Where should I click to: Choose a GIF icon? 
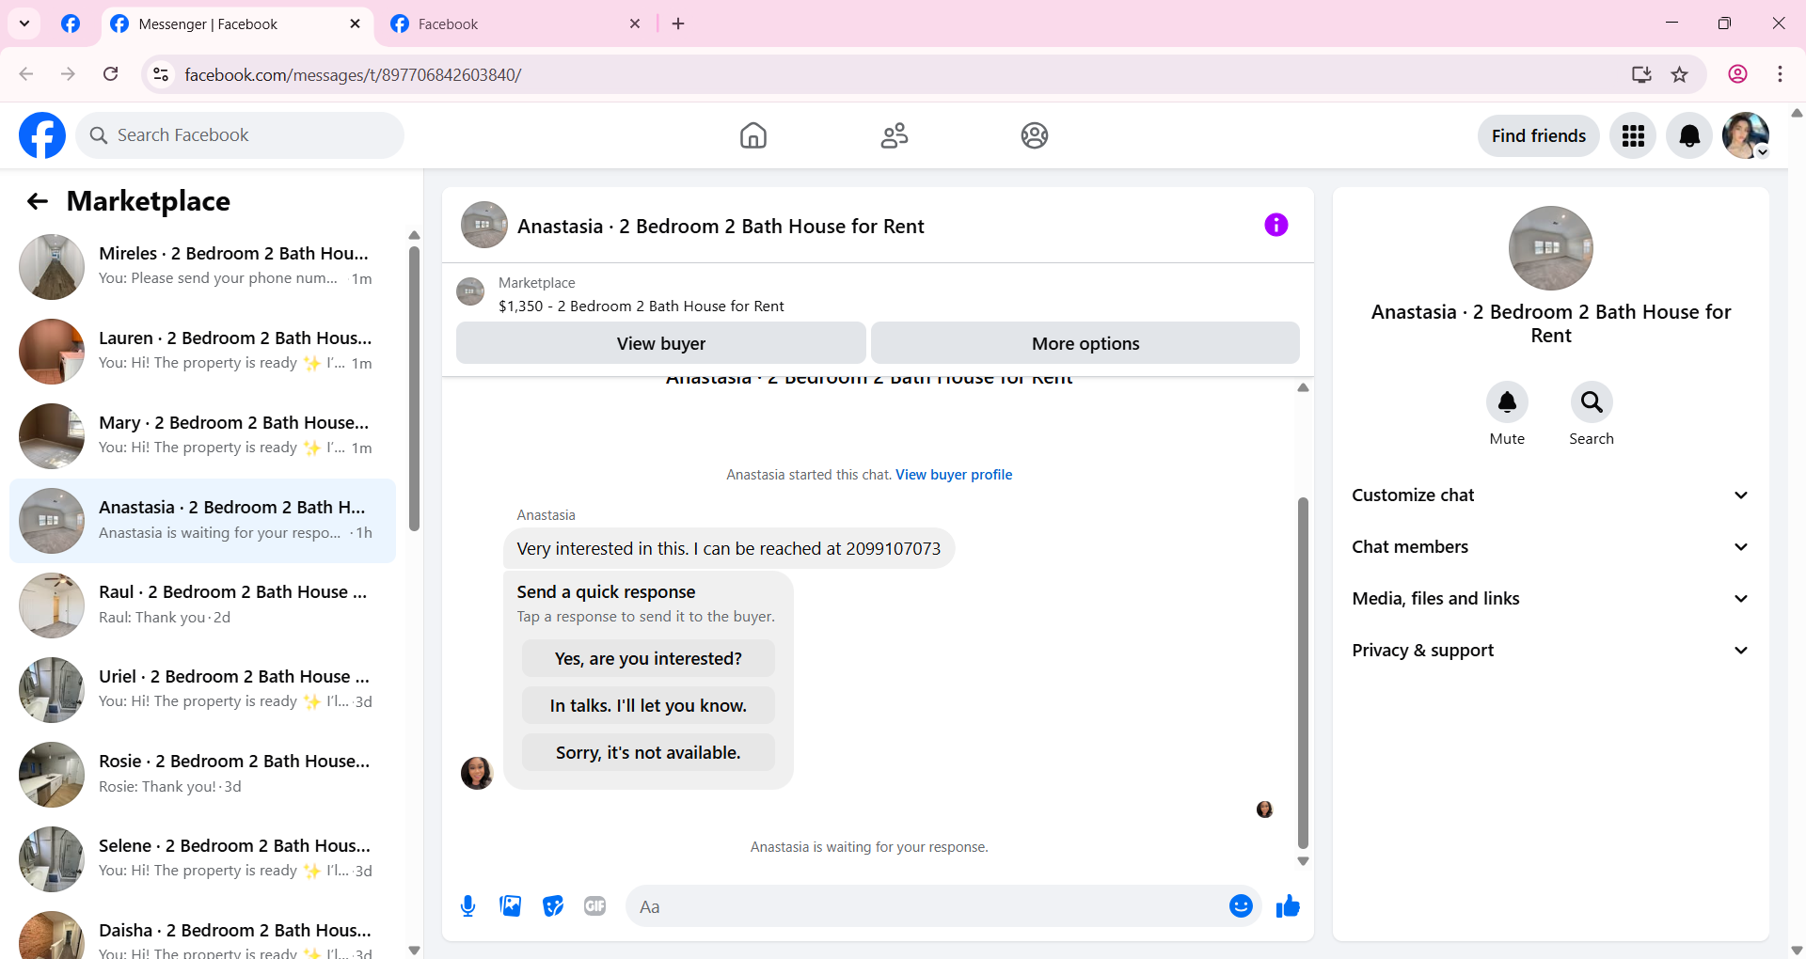tap(594, 906)
